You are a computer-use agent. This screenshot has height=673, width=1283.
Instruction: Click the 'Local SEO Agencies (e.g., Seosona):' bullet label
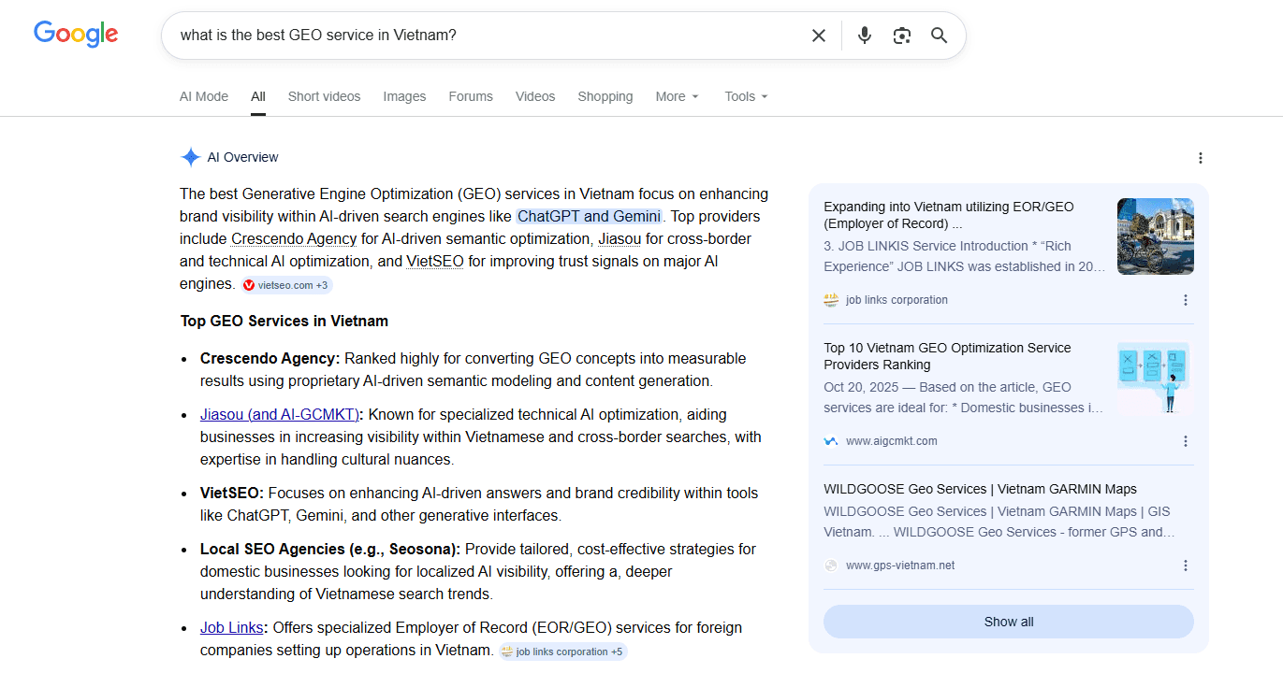tap(330, 549)
